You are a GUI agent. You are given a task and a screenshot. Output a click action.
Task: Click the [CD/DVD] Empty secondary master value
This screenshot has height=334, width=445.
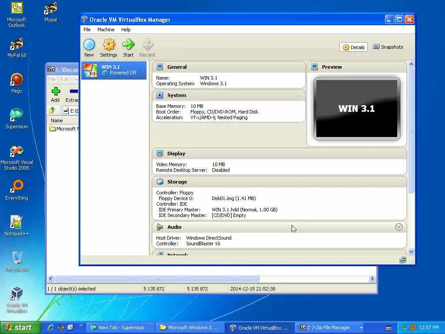tap(229, 215)
